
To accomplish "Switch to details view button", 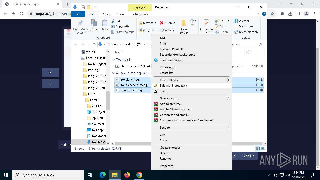I will (258, 149).
